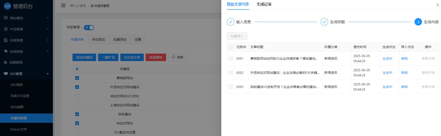
Task: Click the SEO管理 sidebar monitor icon
Action: (x=6, y=74)
